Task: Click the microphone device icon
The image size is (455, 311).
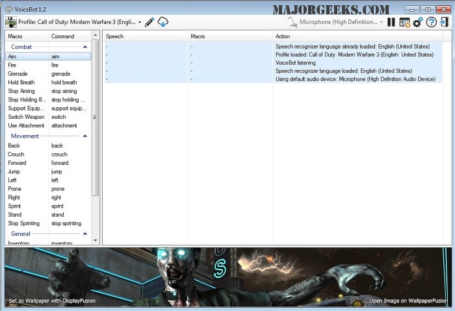Action: click(292, 22)
